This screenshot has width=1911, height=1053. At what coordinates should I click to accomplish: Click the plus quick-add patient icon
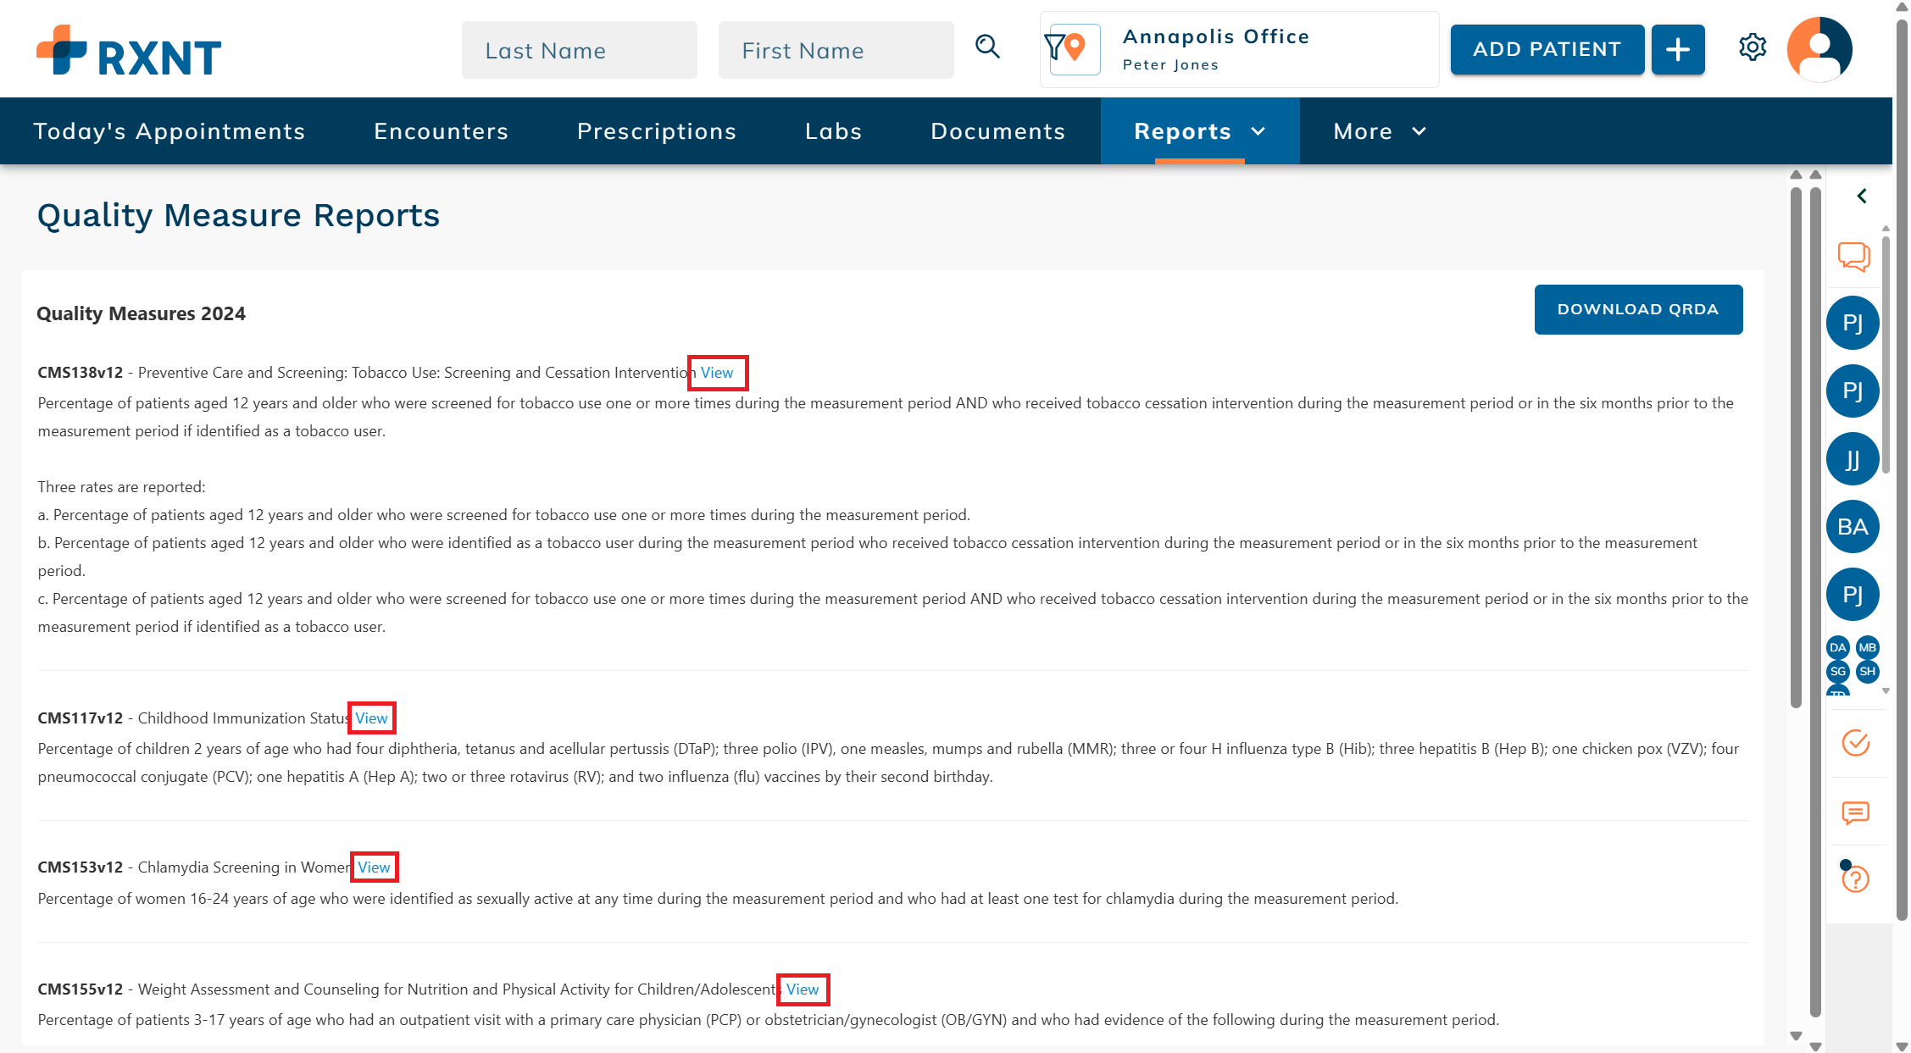click(1677, 50)
